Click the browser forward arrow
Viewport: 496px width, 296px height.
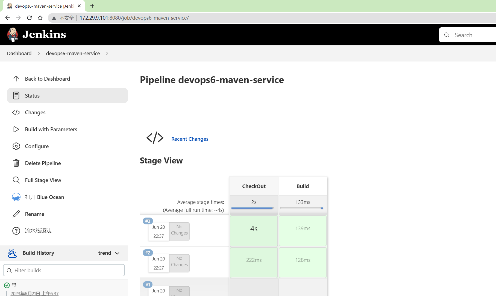pyautogui.click(x=18, y=18)
